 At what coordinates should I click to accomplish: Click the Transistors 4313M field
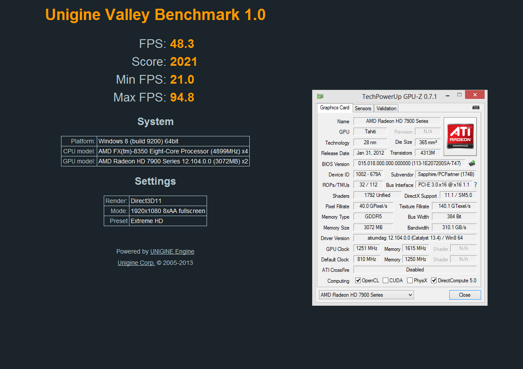click(428, 153)
